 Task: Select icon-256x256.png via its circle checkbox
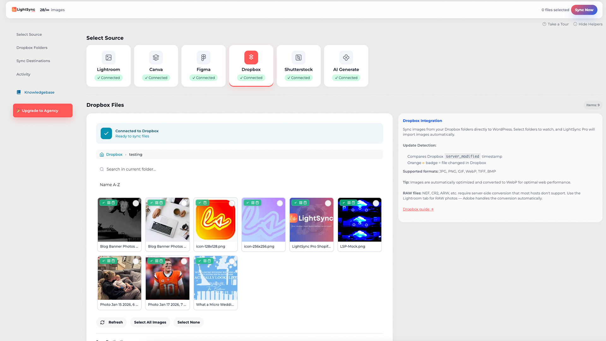[280, 203]
